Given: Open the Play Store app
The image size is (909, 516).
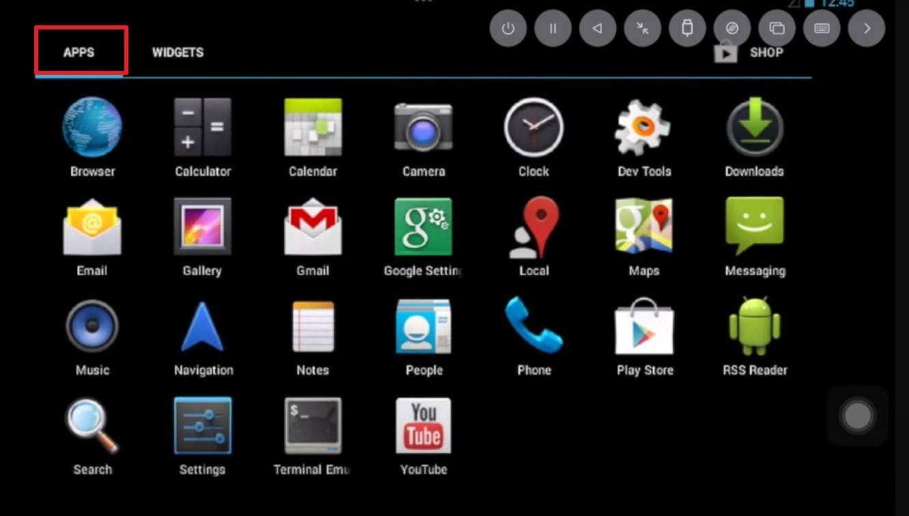Looking at the screenshot, I should tap(644, 327).
